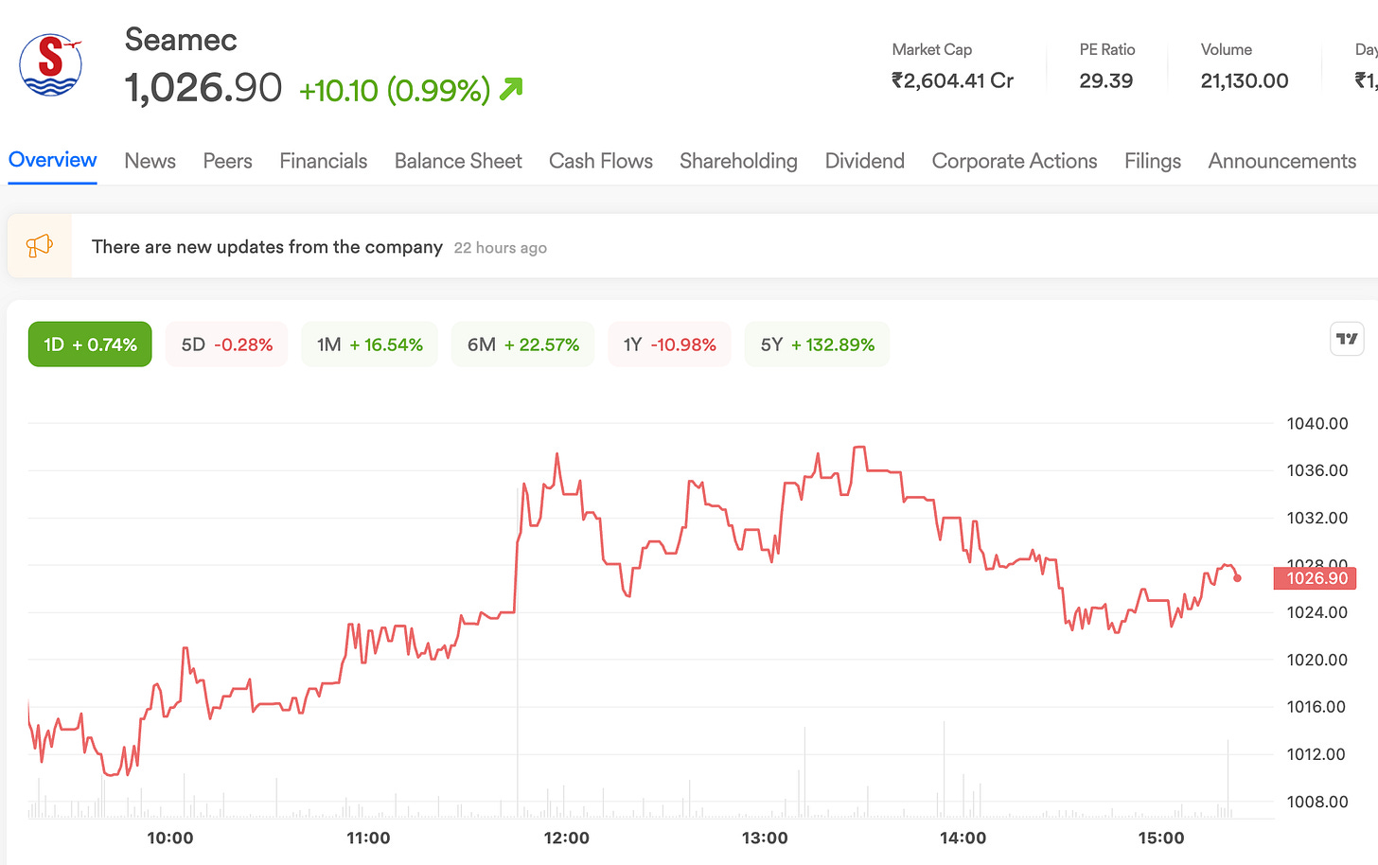The height and width of the screenshot is (865, 1378).
Task: Click the +10.10 (0.99%) change value
Action: coord(395,90)
